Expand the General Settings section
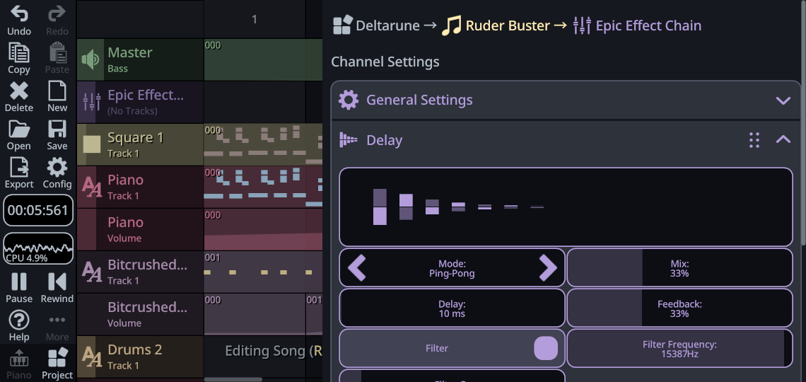Screen dimensions: 806x382 [783, 100]
